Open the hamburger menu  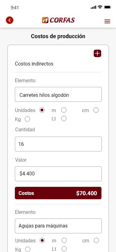coord(107,21)
